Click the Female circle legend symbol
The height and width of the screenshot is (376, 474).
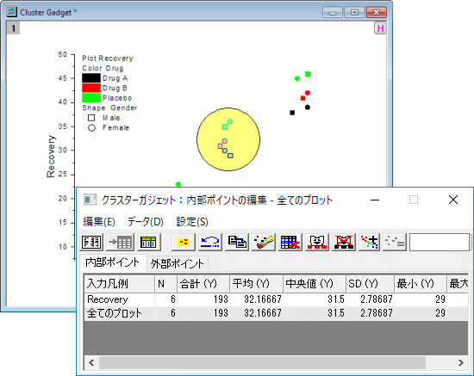91,128
